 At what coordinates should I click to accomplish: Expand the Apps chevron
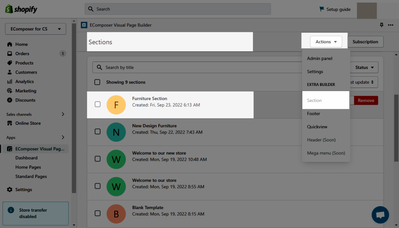(63, 137)
